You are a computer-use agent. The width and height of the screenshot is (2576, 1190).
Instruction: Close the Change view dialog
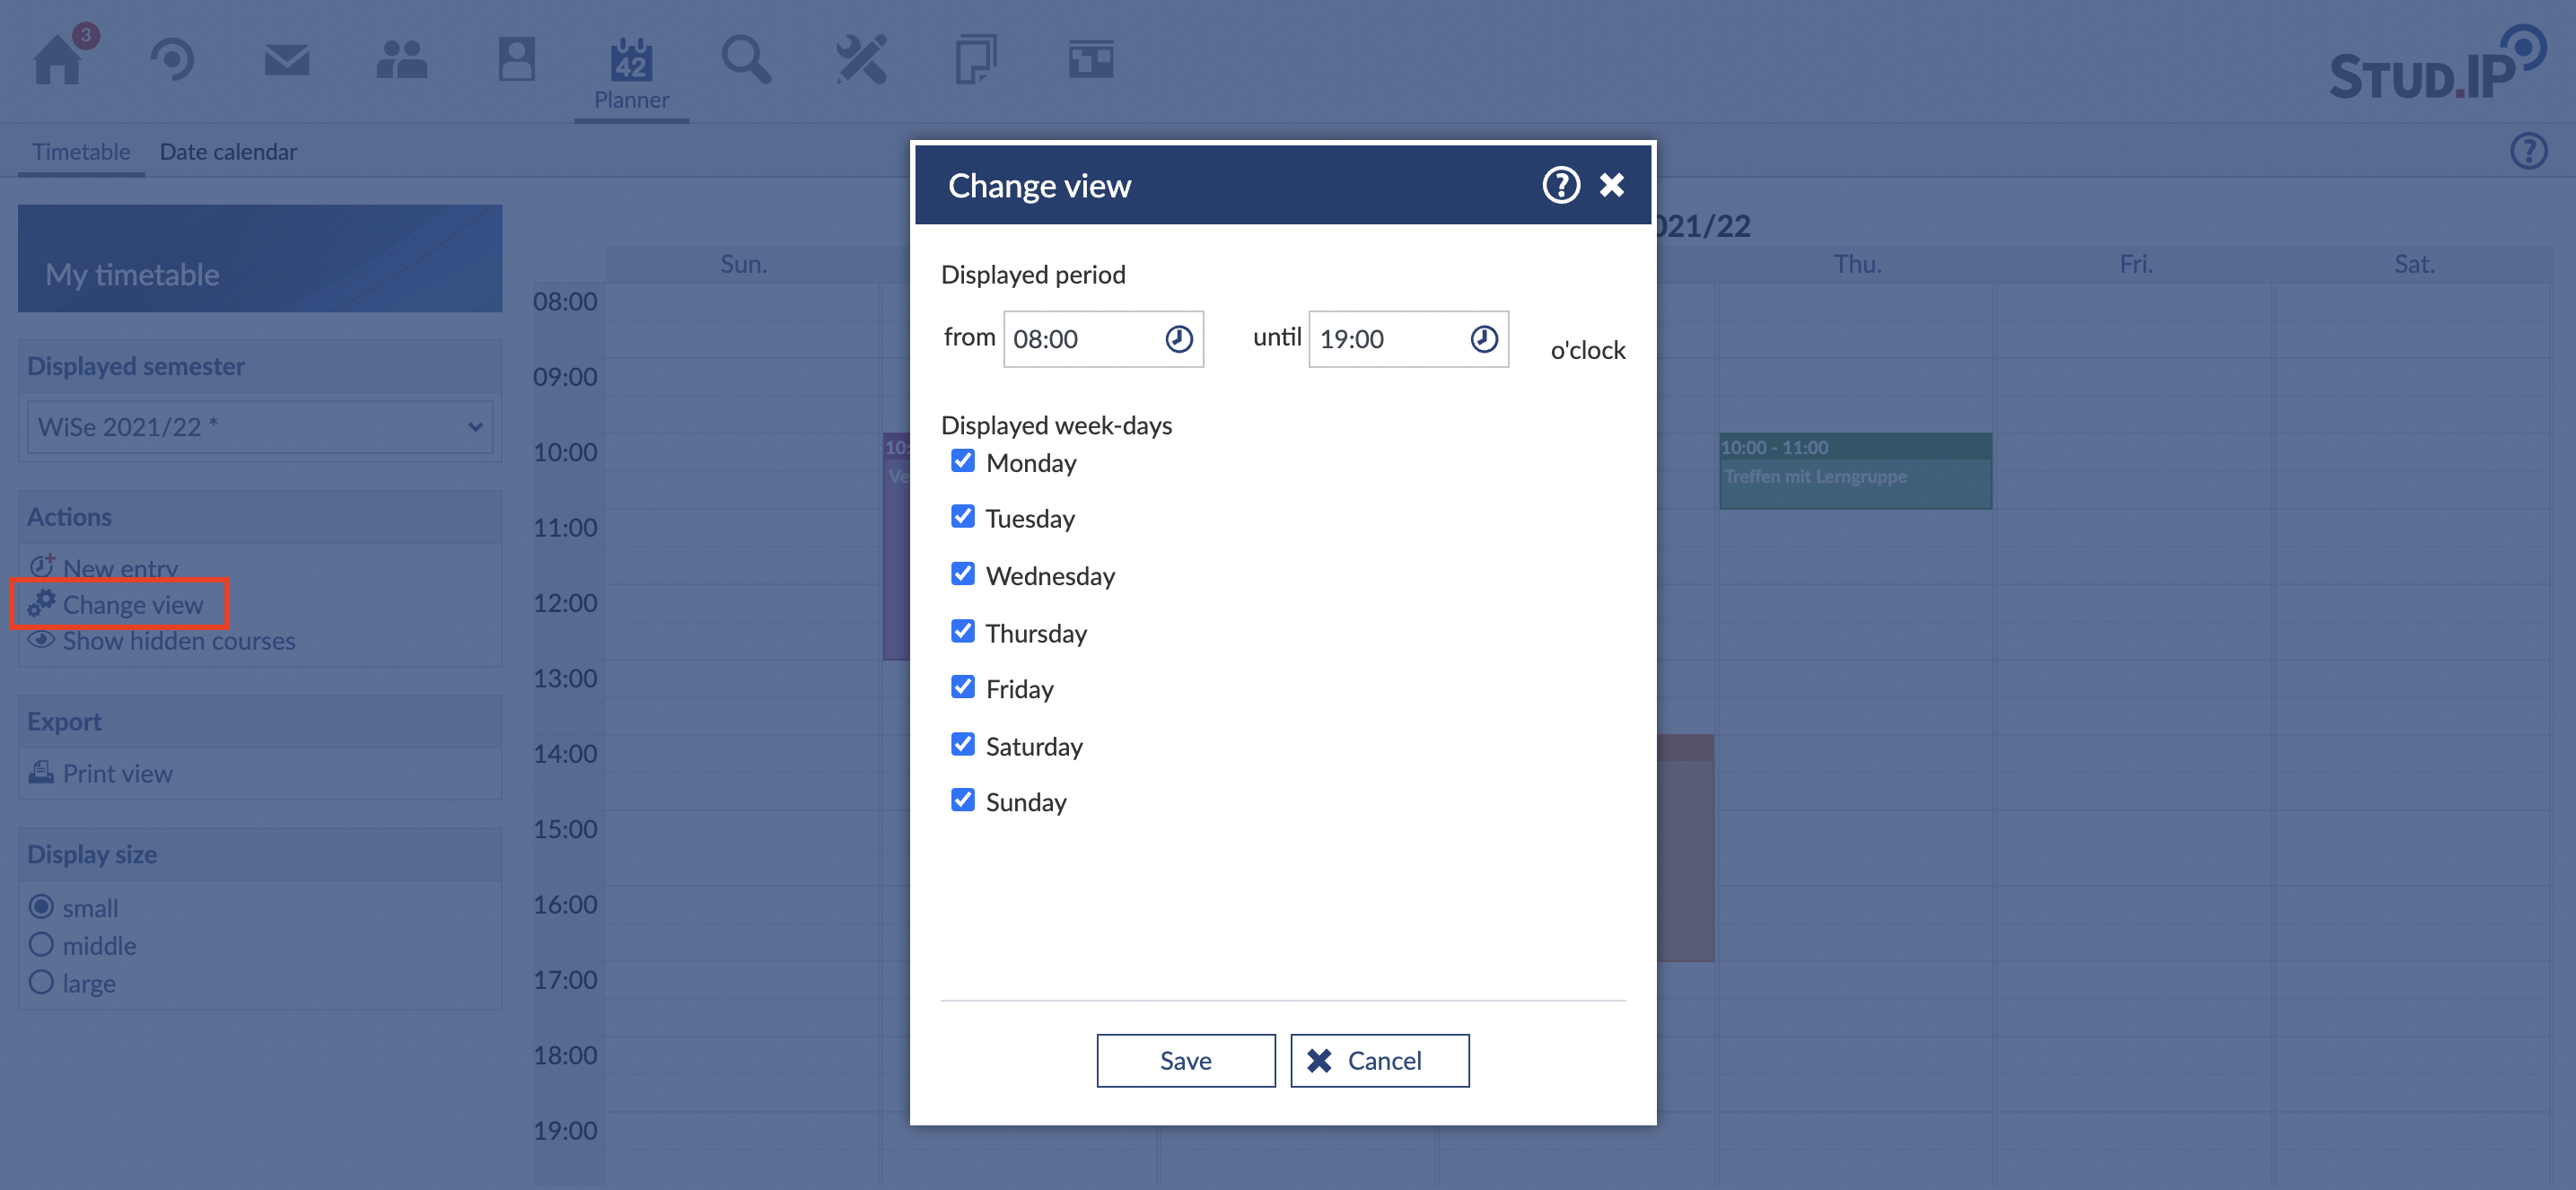pos(1611,185)
